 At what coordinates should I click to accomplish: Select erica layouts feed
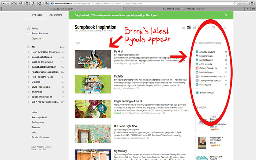click(x=206, y=64)
